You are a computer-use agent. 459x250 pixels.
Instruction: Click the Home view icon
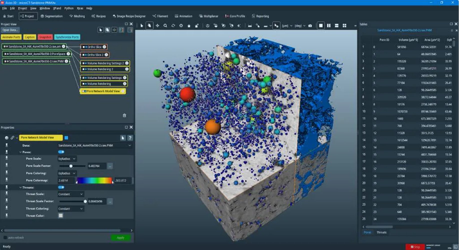(189, 26)
